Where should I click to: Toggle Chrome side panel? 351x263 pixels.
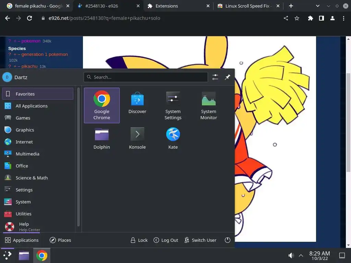point(322,18)
